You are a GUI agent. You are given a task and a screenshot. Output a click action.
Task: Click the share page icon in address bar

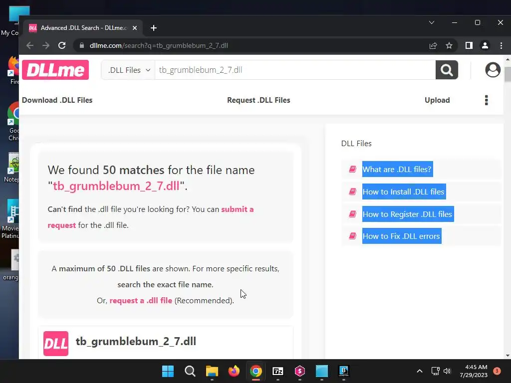[433, 45]
